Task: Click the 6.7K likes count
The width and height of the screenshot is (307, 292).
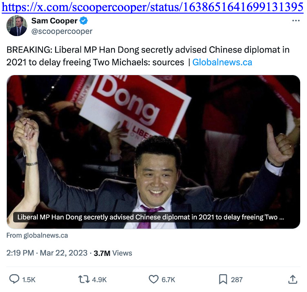Action: tap(168, 280)
